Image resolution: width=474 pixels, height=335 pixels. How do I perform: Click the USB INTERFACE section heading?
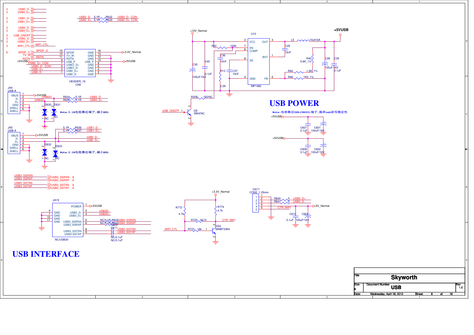click(x=46, y=254)
